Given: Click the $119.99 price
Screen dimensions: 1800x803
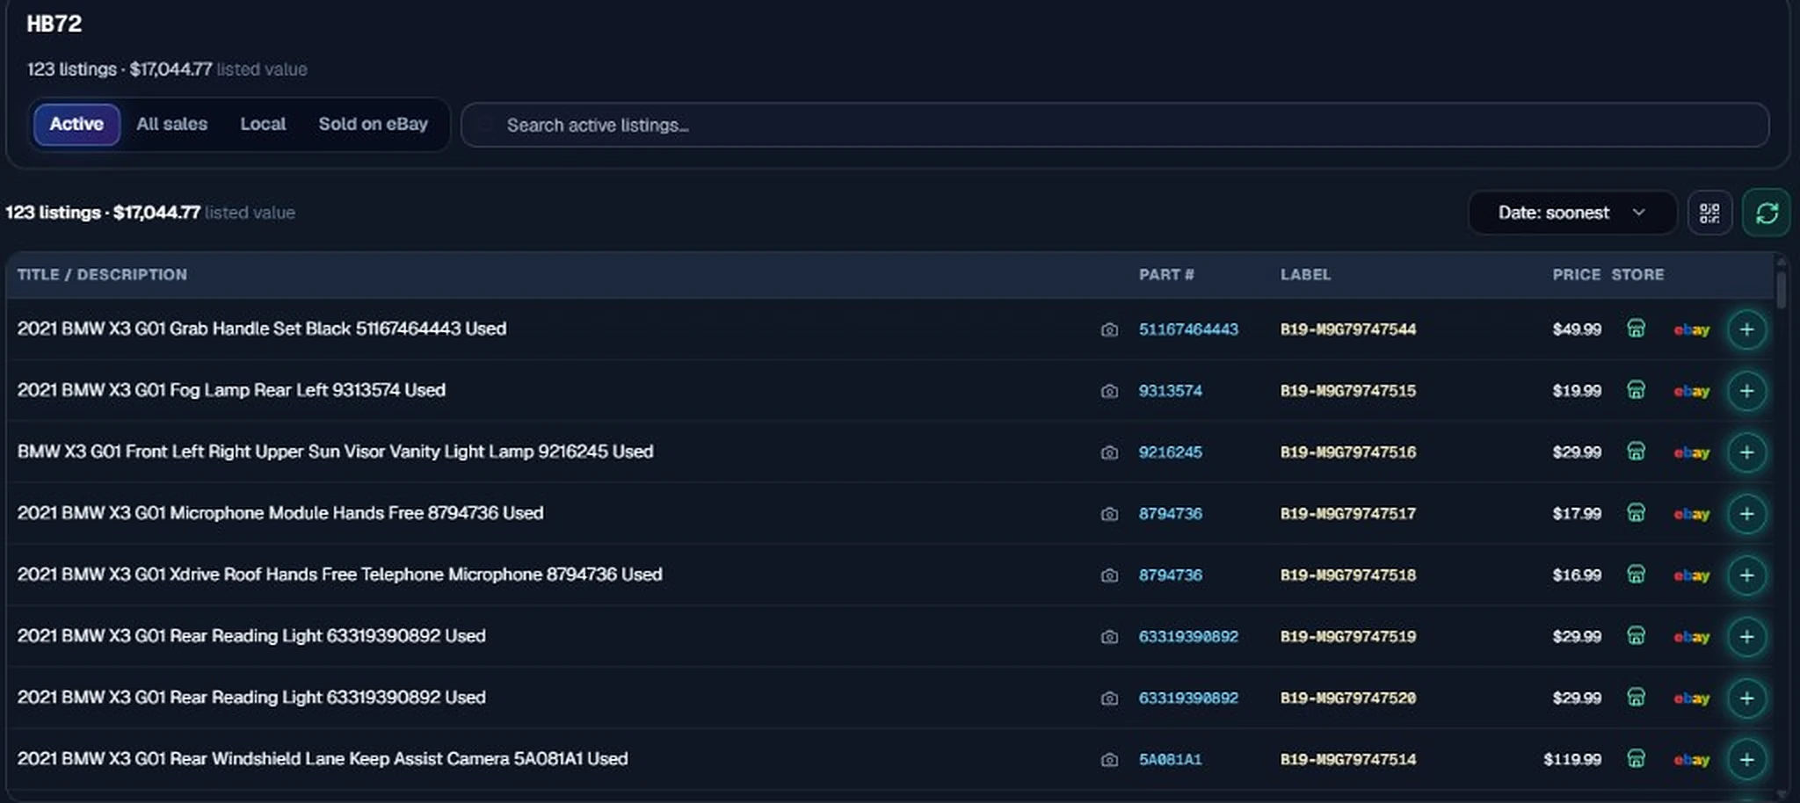Looking at the screenshot, I should click(1572, 759).
